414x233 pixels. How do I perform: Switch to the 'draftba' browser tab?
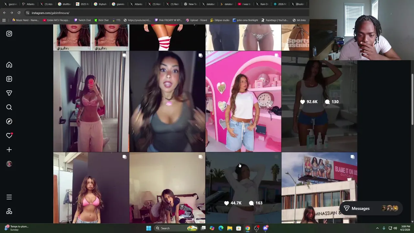pyautogui.click(x=64, y=4)
